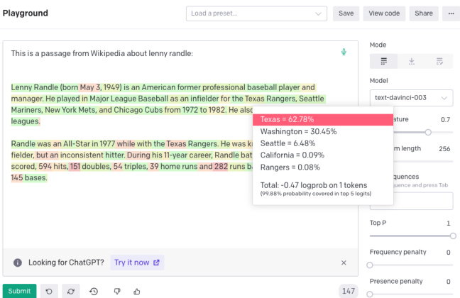Image resolution: width=460 pixels, height=298 pixels.
Task: Click the View code button
Action: pos(383,13)
